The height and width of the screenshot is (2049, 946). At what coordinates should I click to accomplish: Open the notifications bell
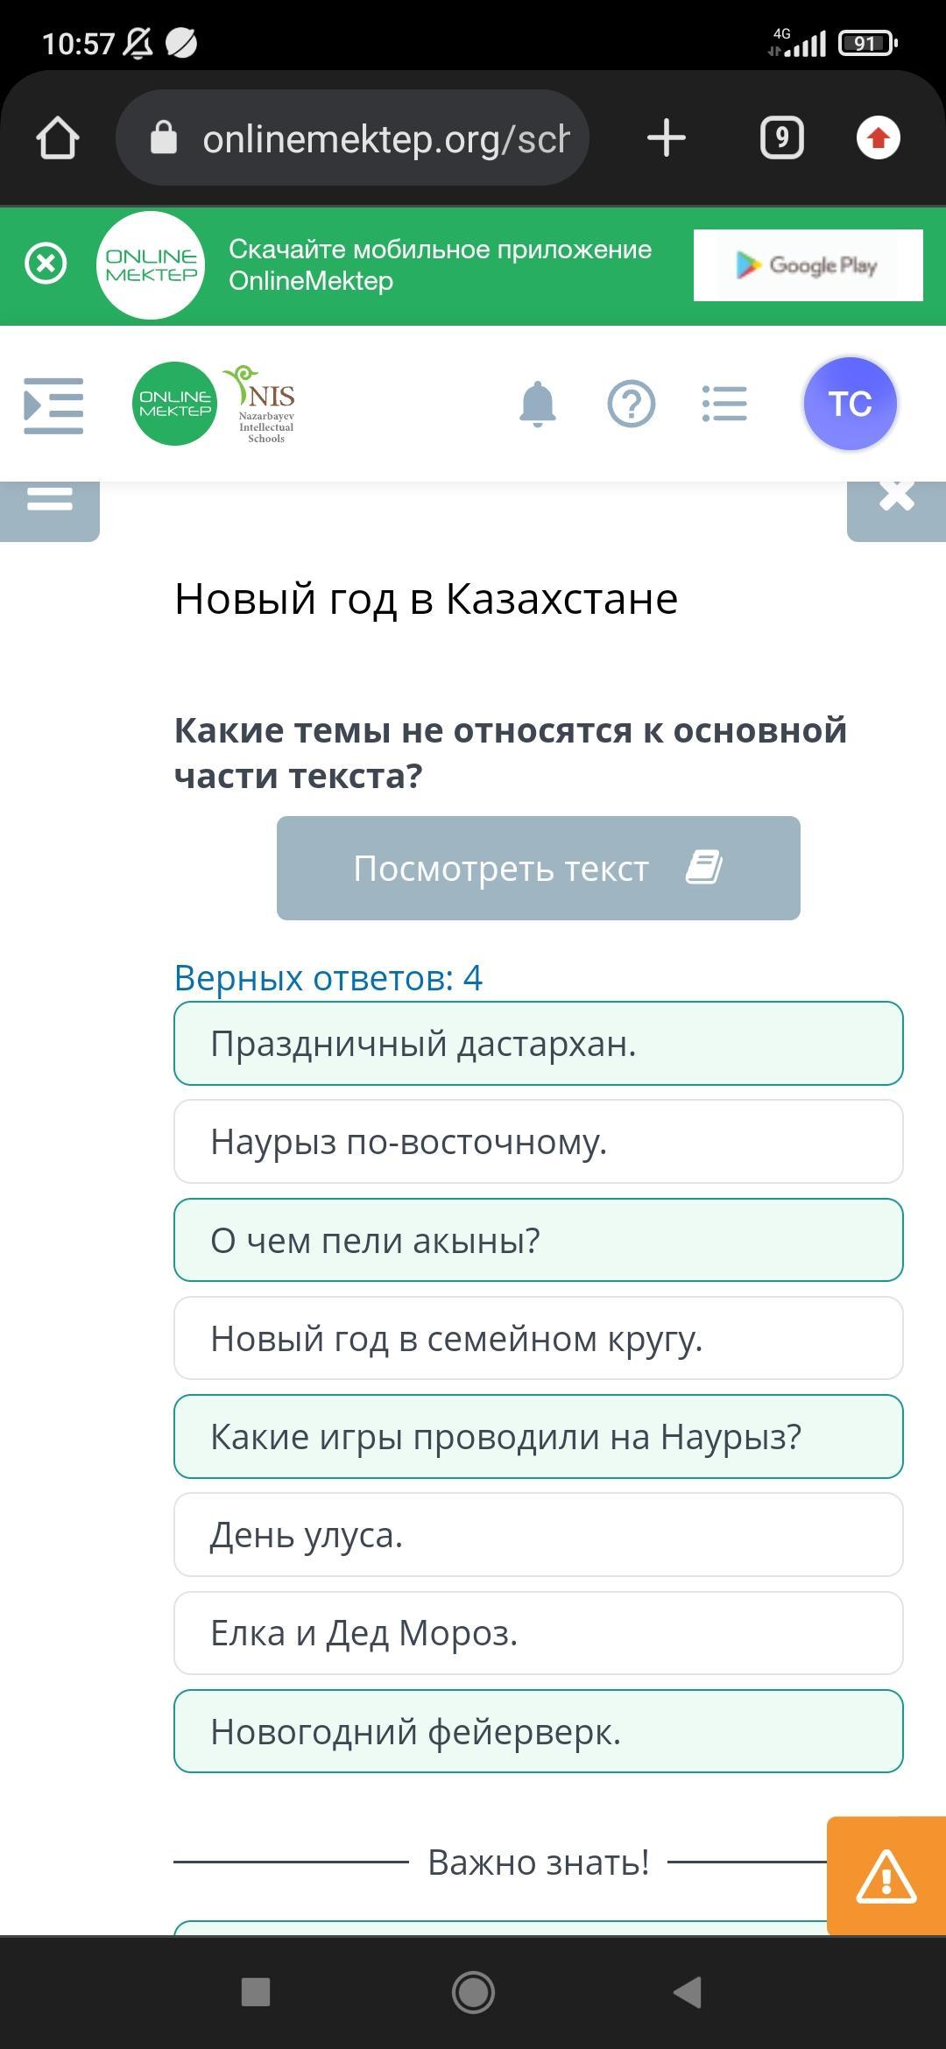click(537, 404)
